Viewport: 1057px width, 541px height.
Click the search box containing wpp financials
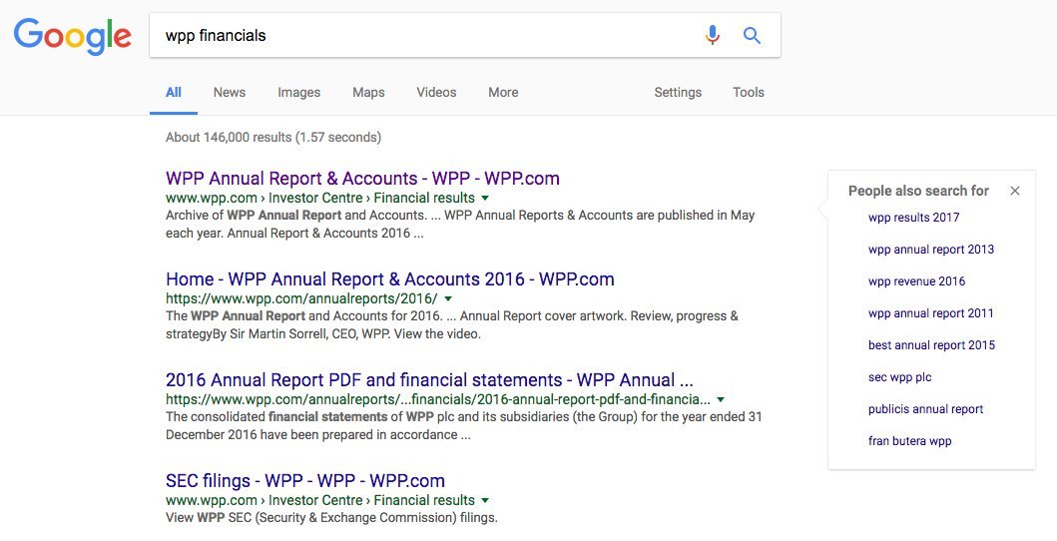[464, 35]
